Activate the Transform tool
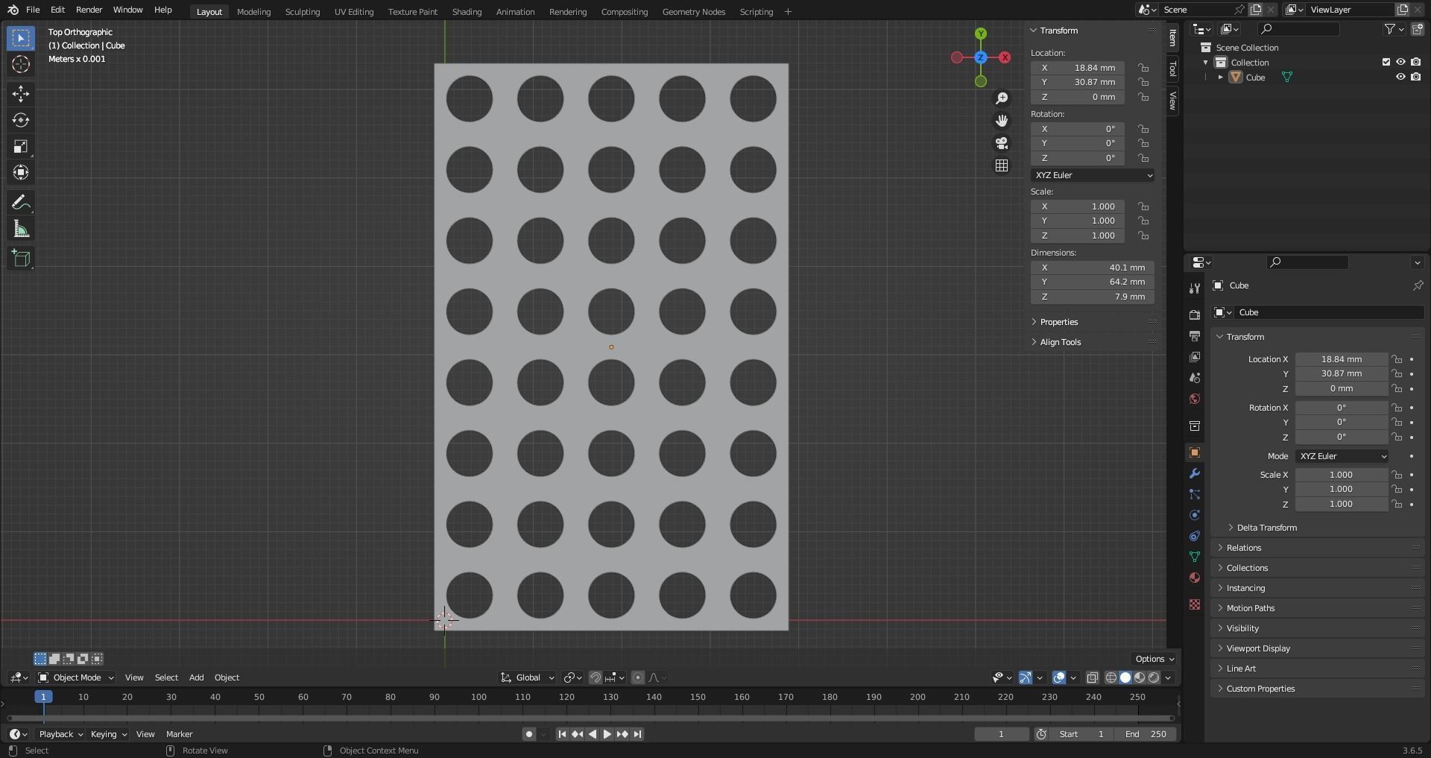The image size is (1431, 758). pyautogui.click(x=21, y=173)
